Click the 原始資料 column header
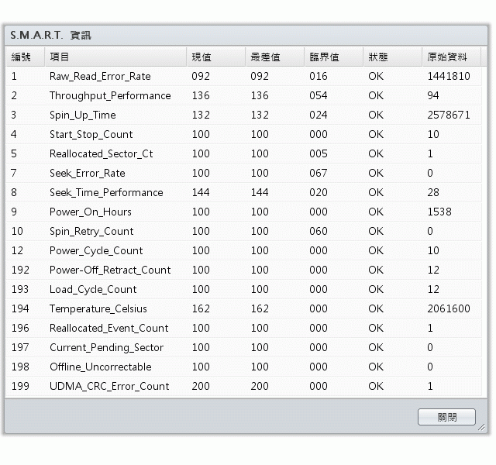496x465 pixels. 451,57
